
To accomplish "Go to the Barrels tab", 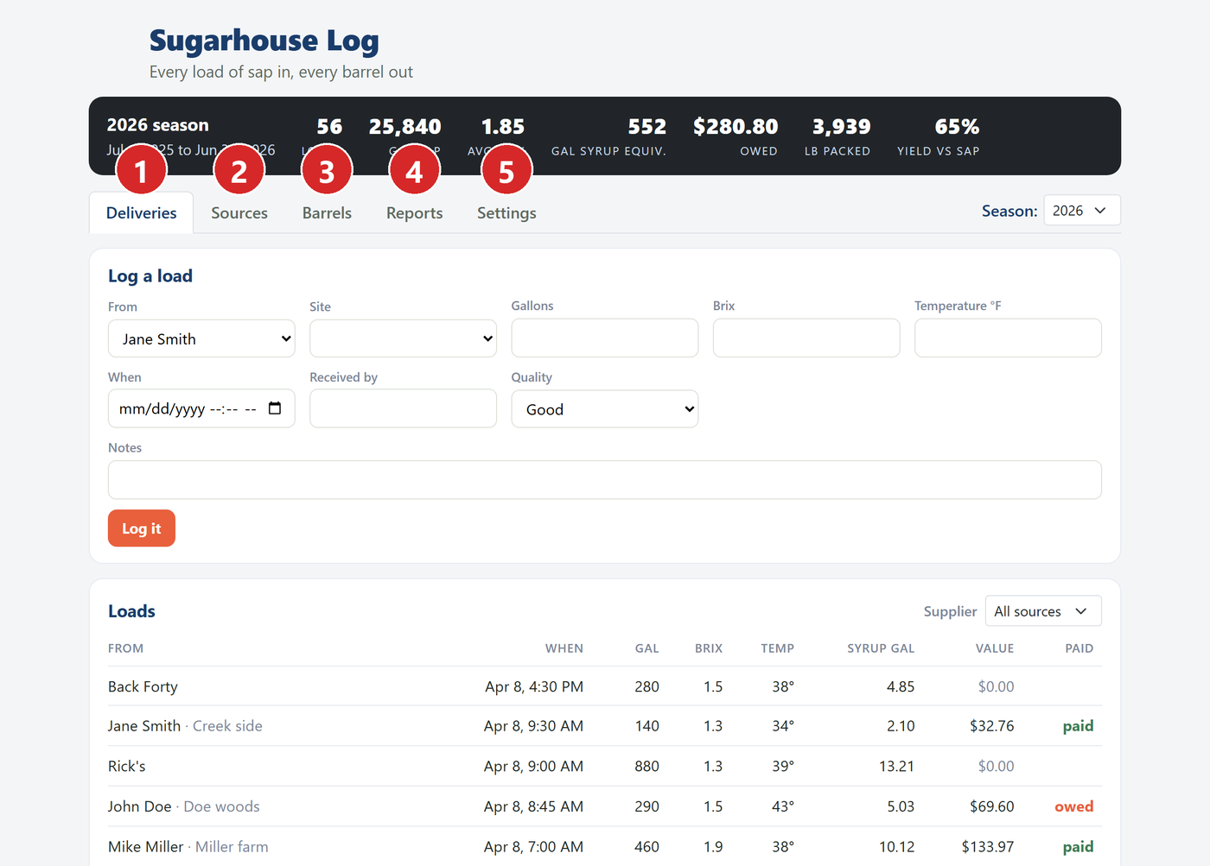I will [327, 213].
